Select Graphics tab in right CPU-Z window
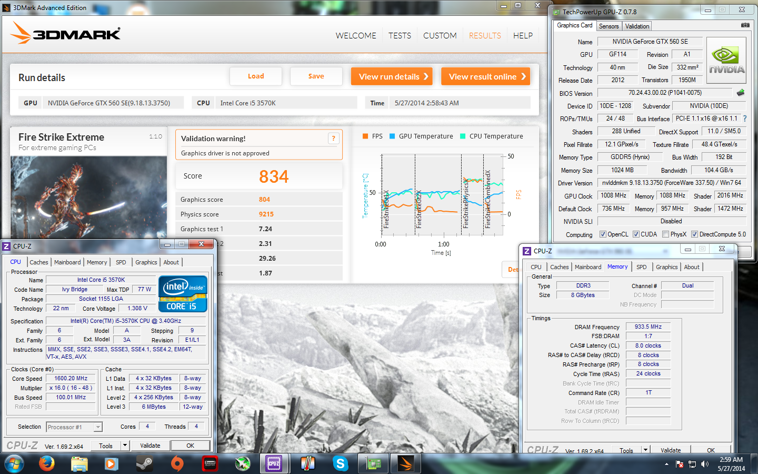Screen dimensions: 758x474 [666, 267]
